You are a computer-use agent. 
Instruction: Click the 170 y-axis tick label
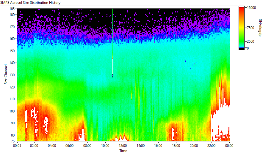(12, 27)
